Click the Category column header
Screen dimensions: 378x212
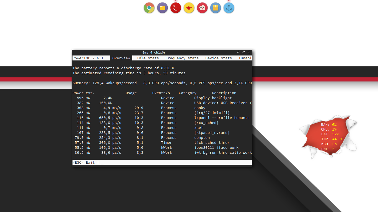(188, 93)
